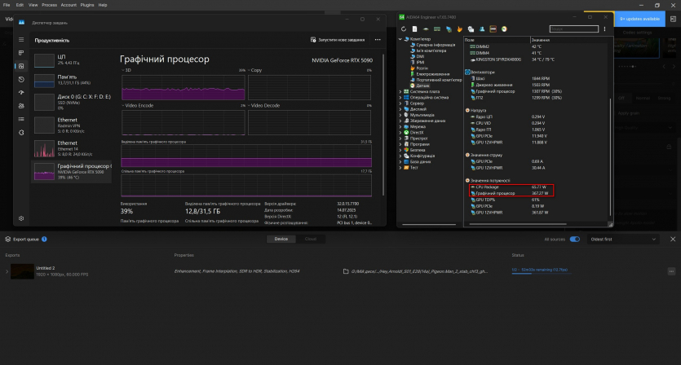Open the Users page icon in Task Manager sidebar
Image resolution: width=681 pixels, height=365 pixels.
coord(21,105)
